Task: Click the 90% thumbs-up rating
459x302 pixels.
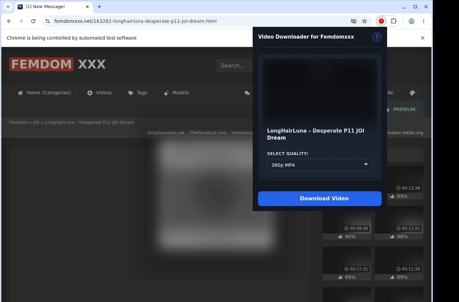Action: tap(347, 237)
